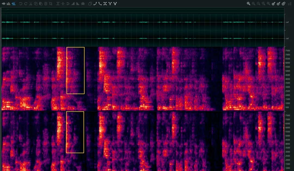294x171 pixels.
Task: Apply the fade-in ramp icon
Action: pyautogui.click(x=73, y=4)
